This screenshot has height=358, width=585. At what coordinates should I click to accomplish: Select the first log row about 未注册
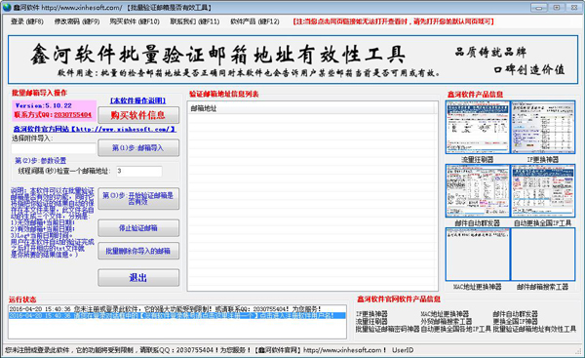point(177,309)
